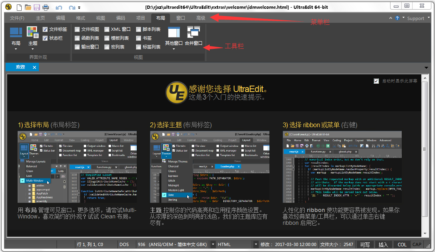Click the 插入 insert mode button
Screen dimensions: 435x252
(x=383, y=244)
